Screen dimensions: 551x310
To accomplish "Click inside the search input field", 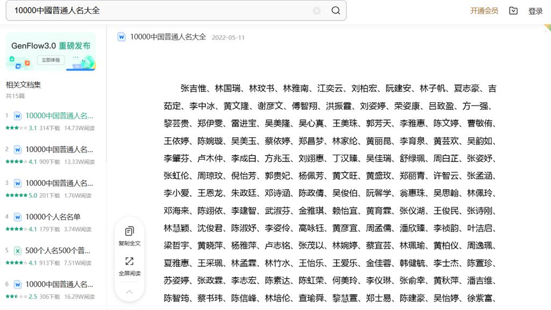I will pyautogui.click(x=161, y=11).
